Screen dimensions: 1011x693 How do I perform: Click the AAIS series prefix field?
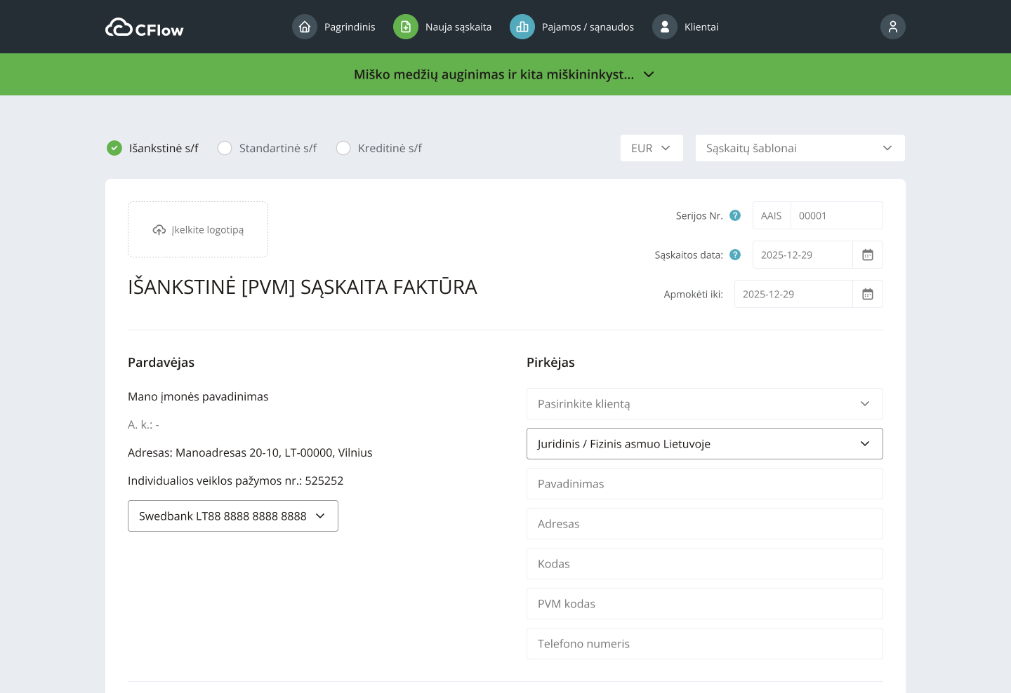[x=772, y=215]
